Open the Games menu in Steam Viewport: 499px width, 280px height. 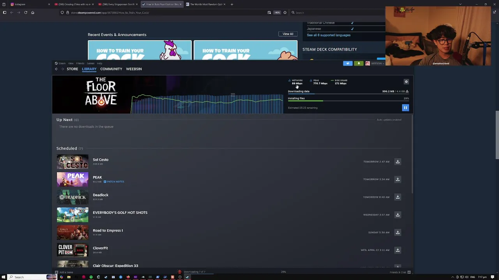90,63
